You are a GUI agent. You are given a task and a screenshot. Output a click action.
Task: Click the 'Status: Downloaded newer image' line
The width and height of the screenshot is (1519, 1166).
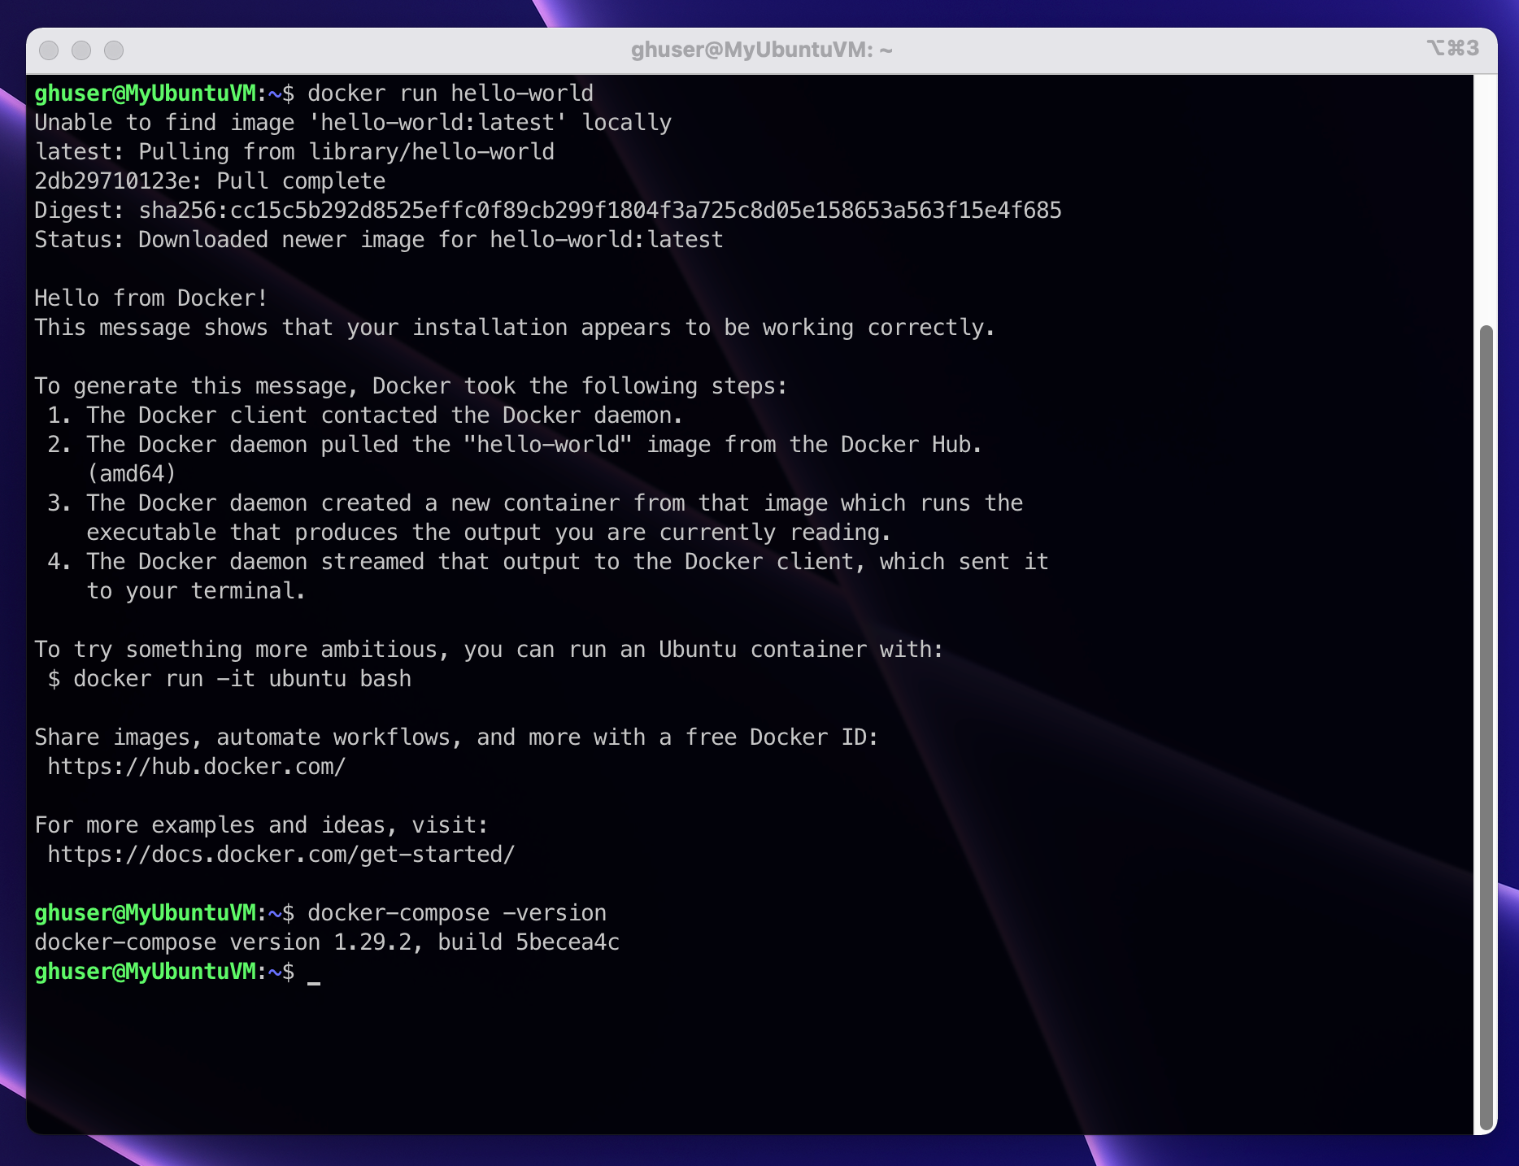point(379,240)
